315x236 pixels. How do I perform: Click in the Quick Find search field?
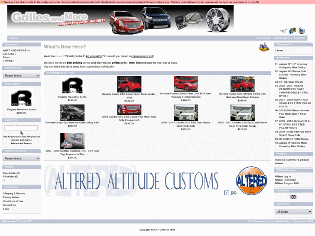tap(21, 128)
